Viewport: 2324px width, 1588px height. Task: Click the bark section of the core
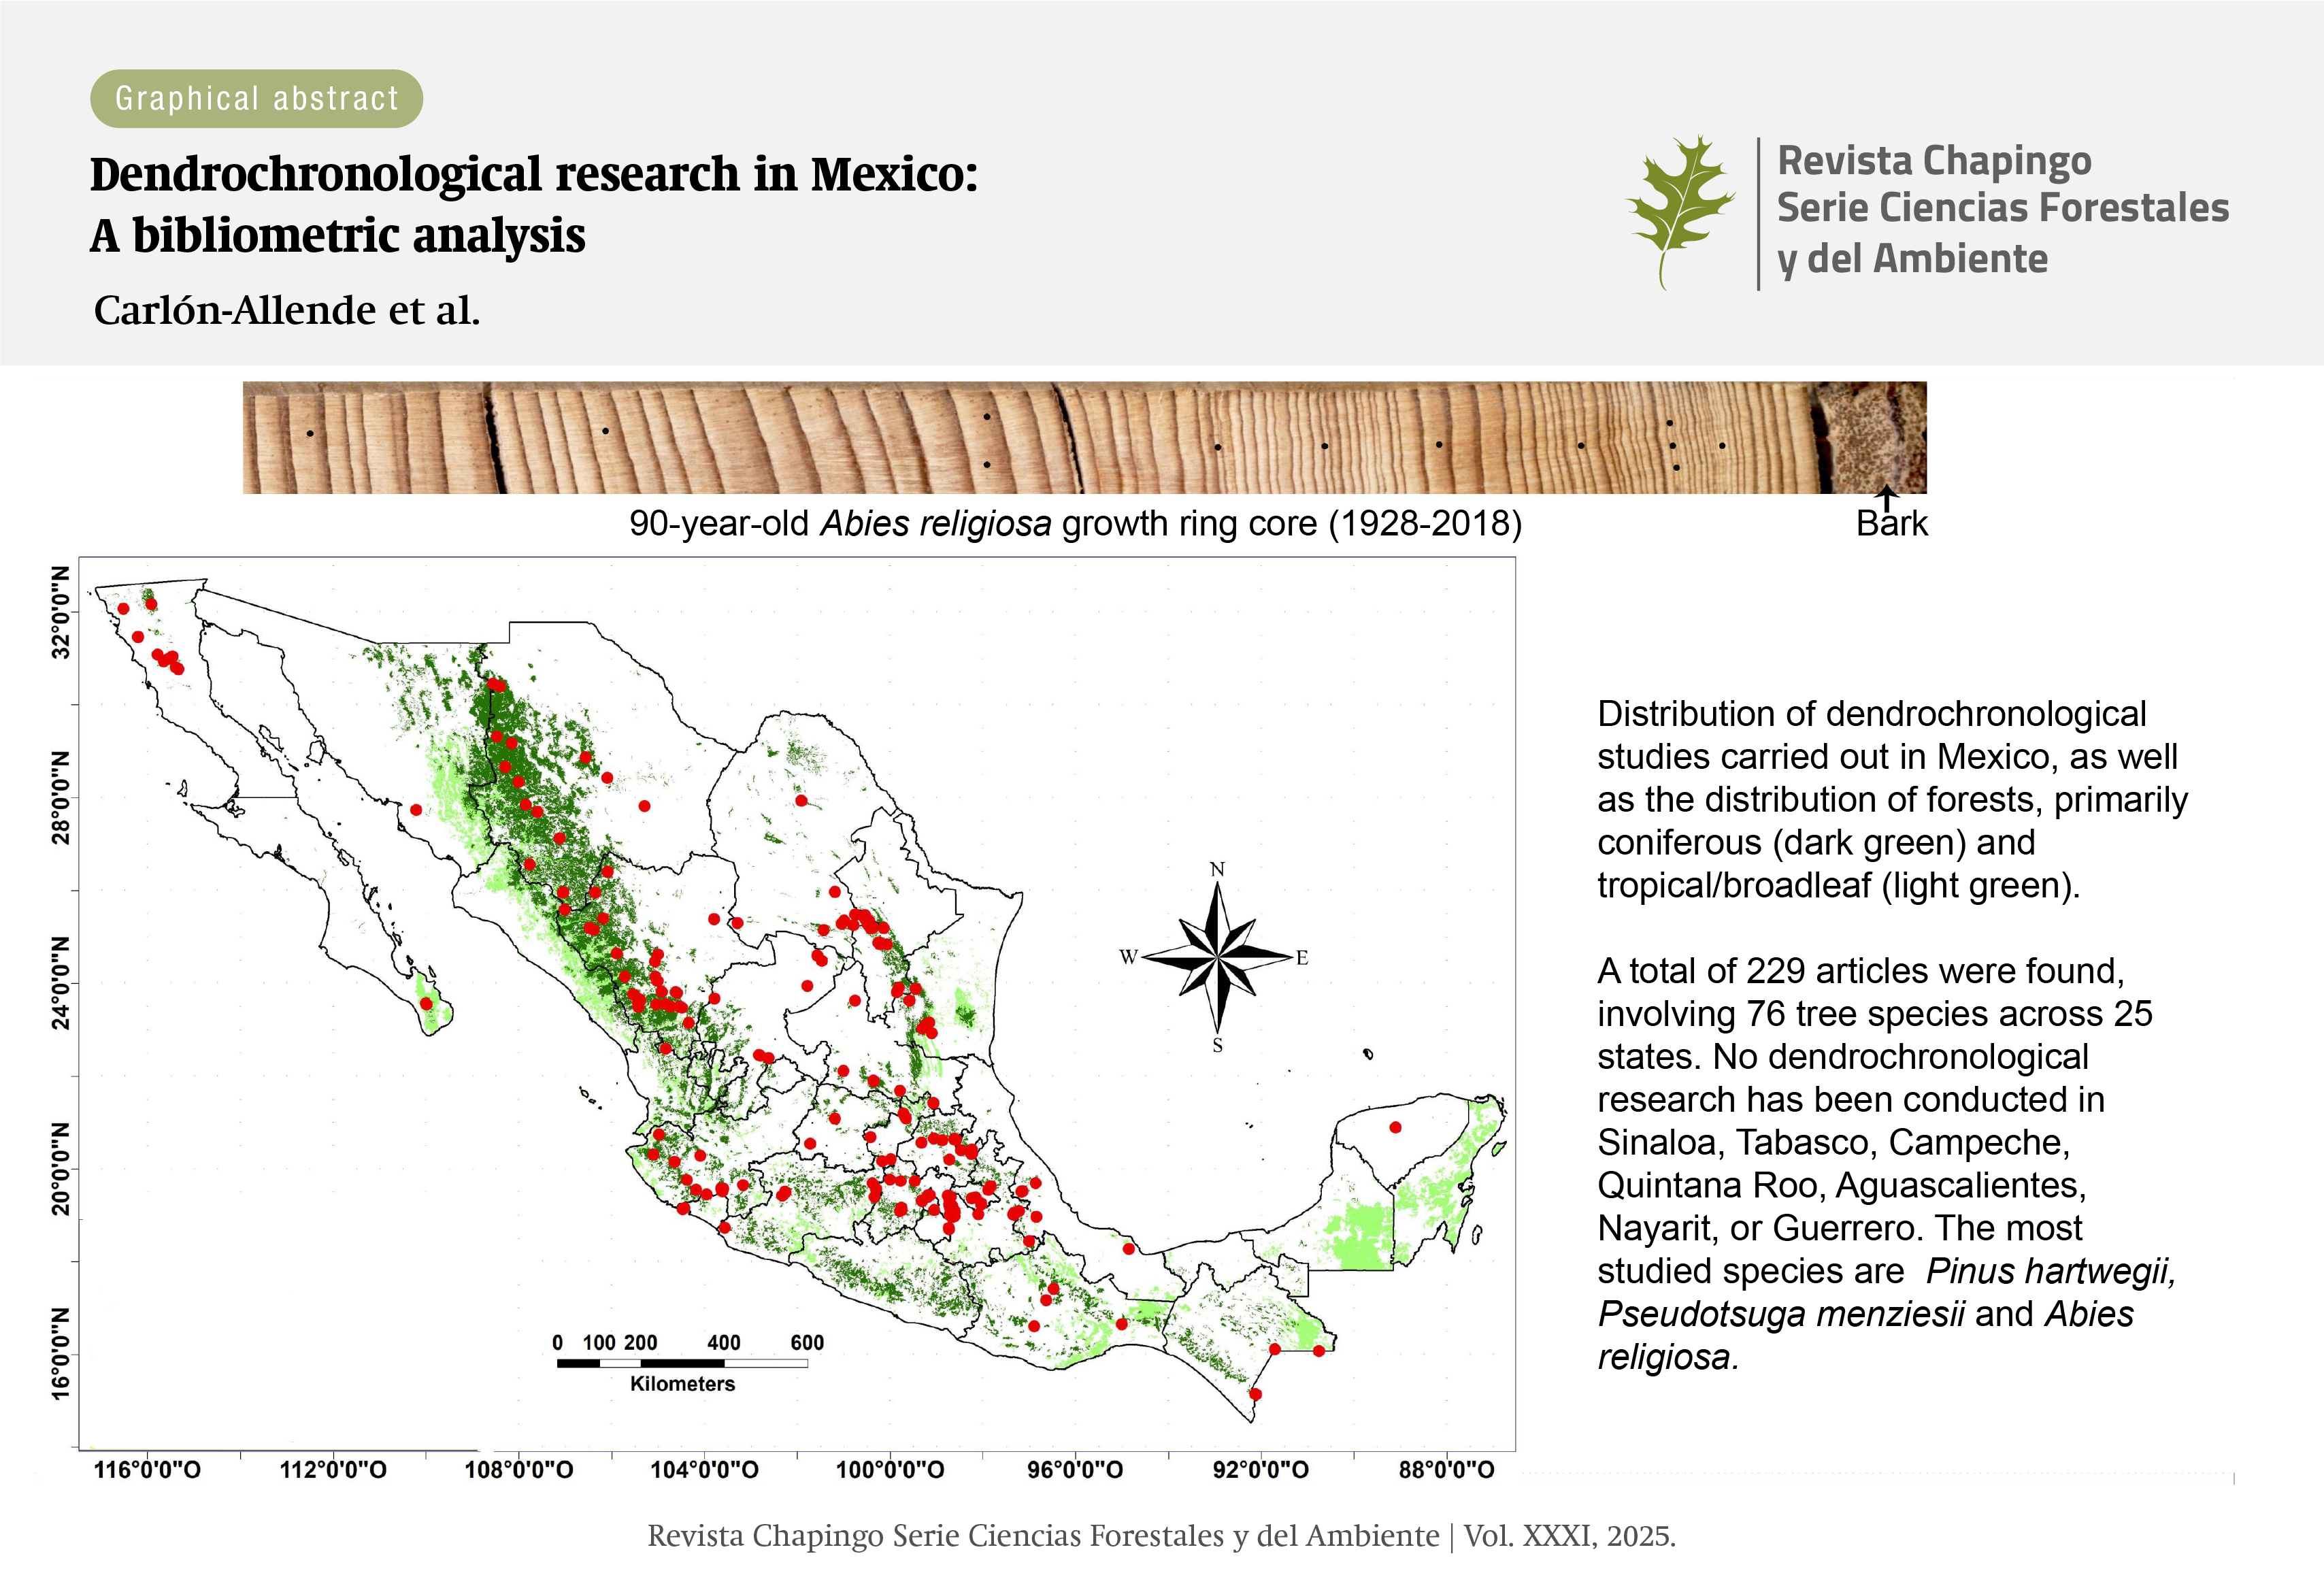(x=1870, y=437)
